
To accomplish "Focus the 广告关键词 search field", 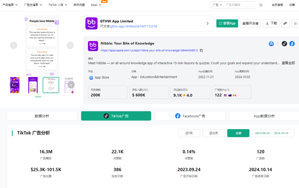I will tap(241, 5).
